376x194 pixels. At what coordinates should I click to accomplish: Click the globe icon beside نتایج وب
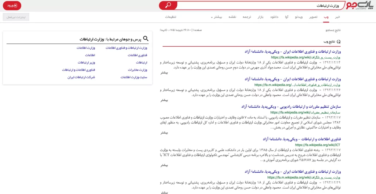[x=339, y=42]
